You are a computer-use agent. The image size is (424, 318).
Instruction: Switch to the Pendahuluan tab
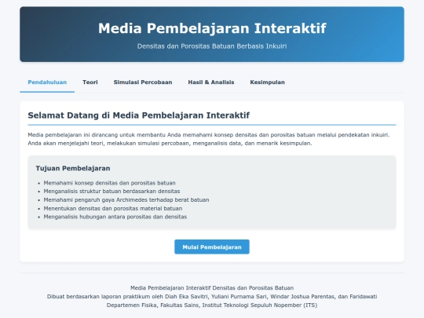(x=47, y=82)
